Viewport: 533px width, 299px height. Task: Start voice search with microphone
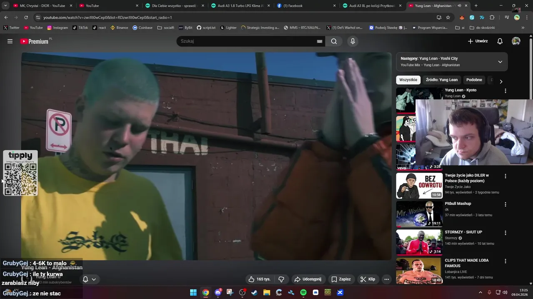(x=353, y=41)
